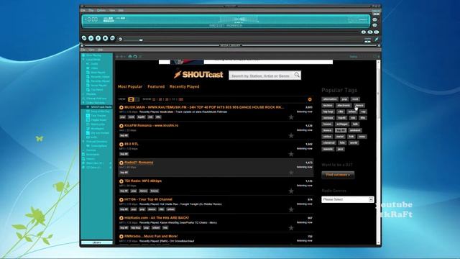The width and height of the screenshot is (460, 259).
Task: Open the KissFM Romania station title link
Action: pos(151,125)
